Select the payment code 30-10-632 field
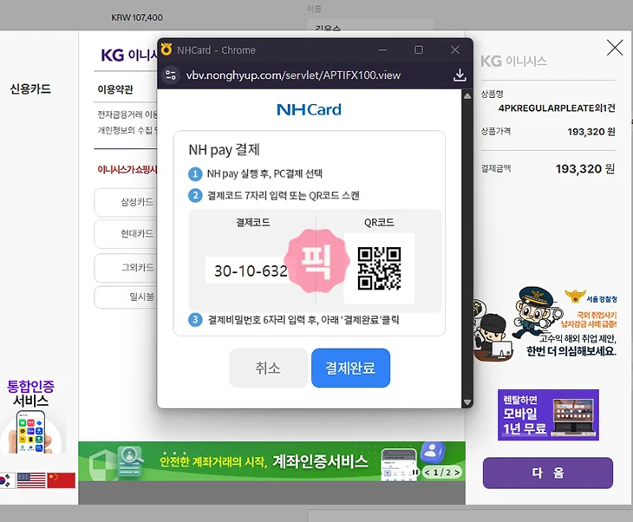The height and width of the screenshot is (522, 633). click(x=251, y=271)
